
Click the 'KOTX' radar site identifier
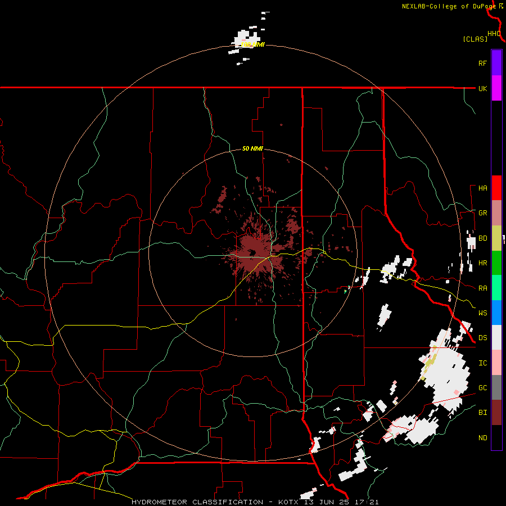click(288, 502)
